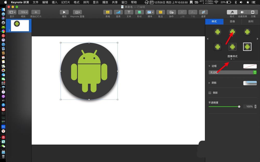Click the battery 23% indicator

226,2
